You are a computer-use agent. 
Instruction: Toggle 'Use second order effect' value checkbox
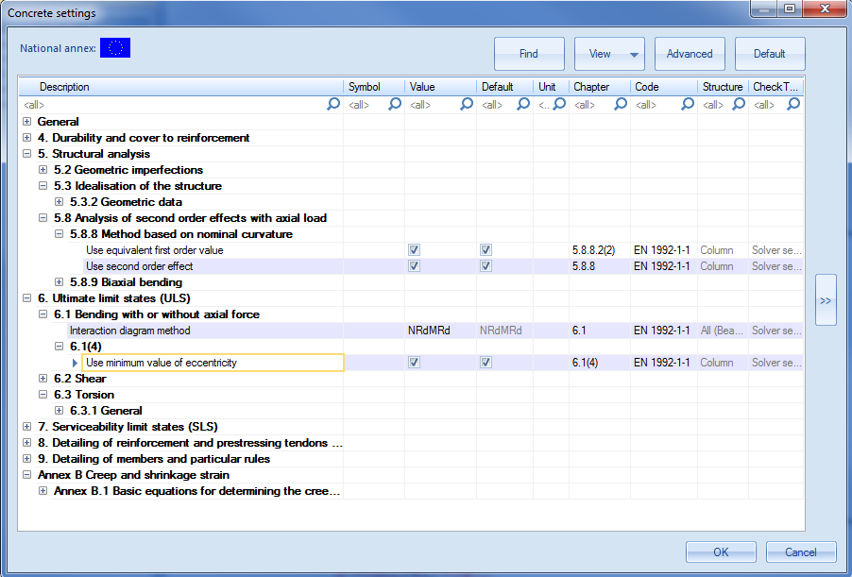[x=414, y=266]
